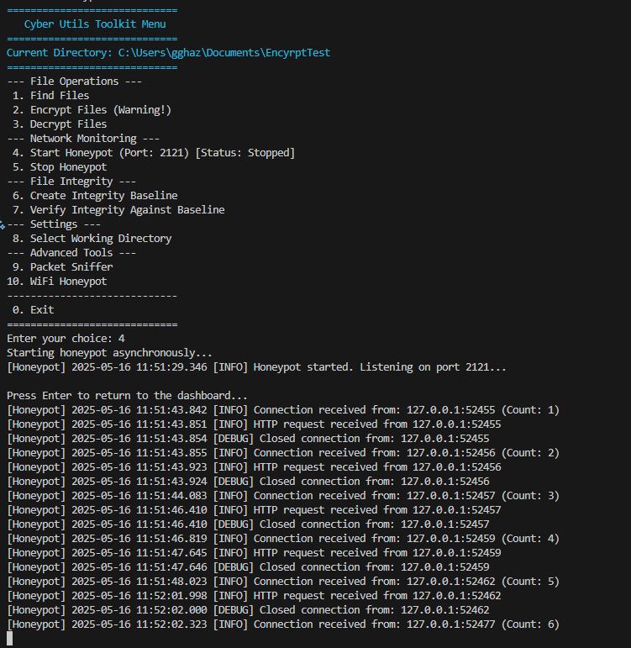Click the 'Cyber Utils Toolkit Menu' title
This screenshot has width=631, height=648.
click(95, 24)
